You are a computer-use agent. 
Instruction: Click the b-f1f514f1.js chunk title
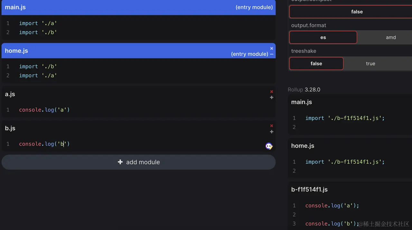tap(309, 189)
